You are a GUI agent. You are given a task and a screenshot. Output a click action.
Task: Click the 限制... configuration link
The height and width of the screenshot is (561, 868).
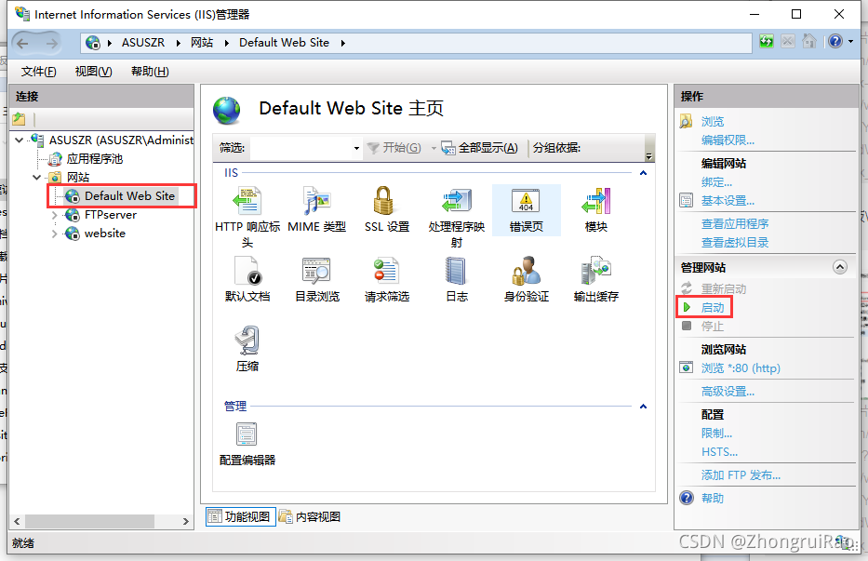tap(716, 433)
